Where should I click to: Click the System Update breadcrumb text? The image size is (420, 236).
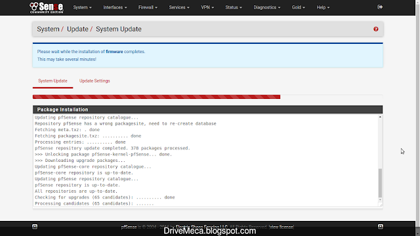(119, 29)
